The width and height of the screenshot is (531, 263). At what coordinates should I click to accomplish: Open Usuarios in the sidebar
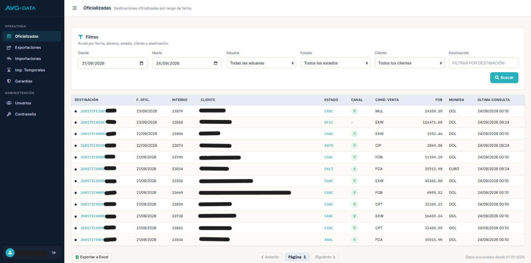[x=32, y=103]
